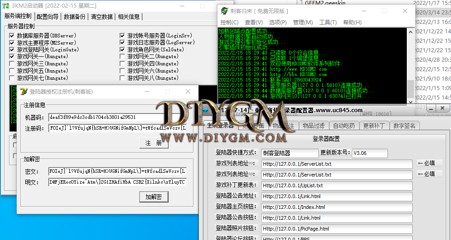
Task: Open 帮助(H) menu in 刺客归来
Action: (x=352, y=23)
